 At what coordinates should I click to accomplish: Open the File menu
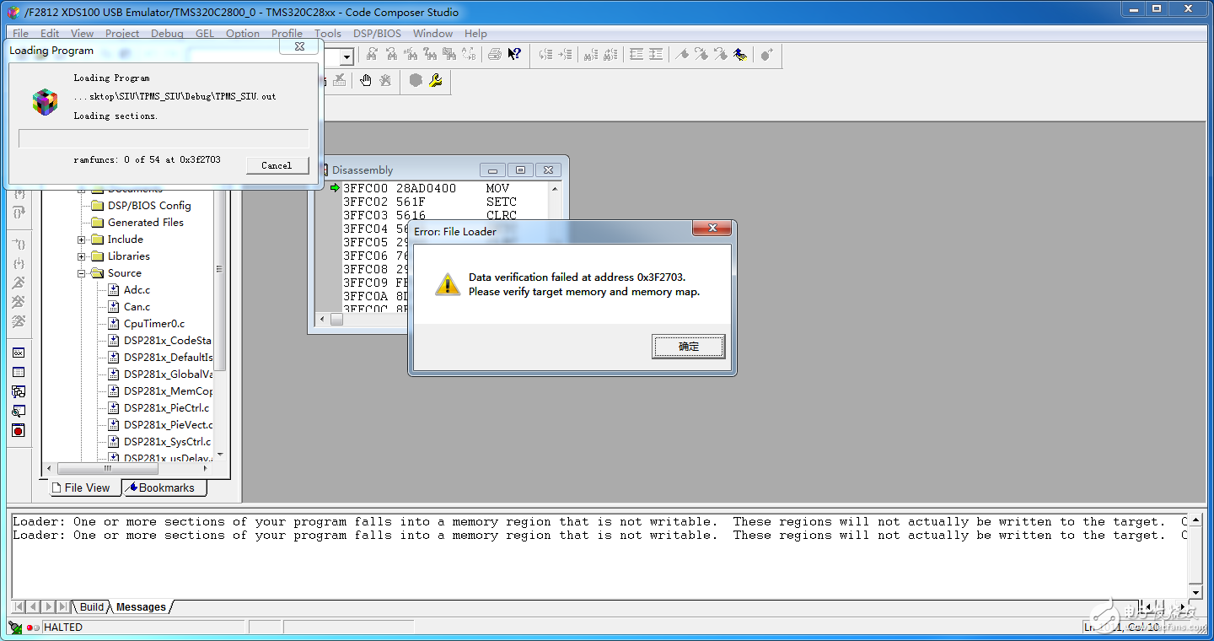20,34
